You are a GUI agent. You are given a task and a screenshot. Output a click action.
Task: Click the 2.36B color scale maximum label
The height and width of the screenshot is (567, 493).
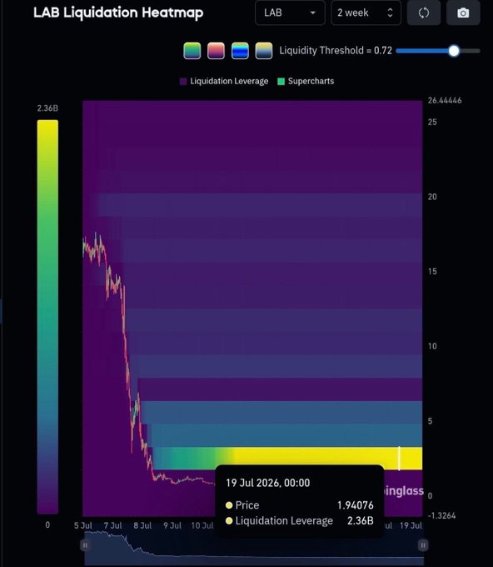tap(47, 108)
